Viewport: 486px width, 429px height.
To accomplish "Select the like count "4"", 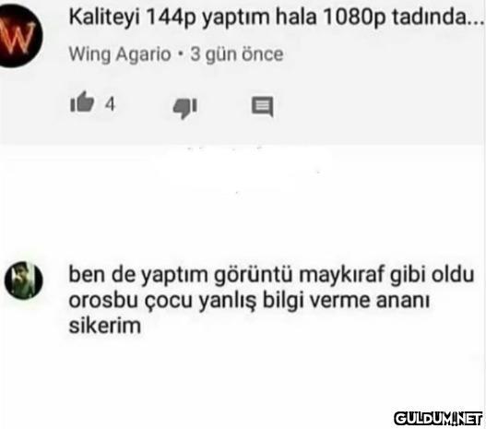I will point(110,104).
